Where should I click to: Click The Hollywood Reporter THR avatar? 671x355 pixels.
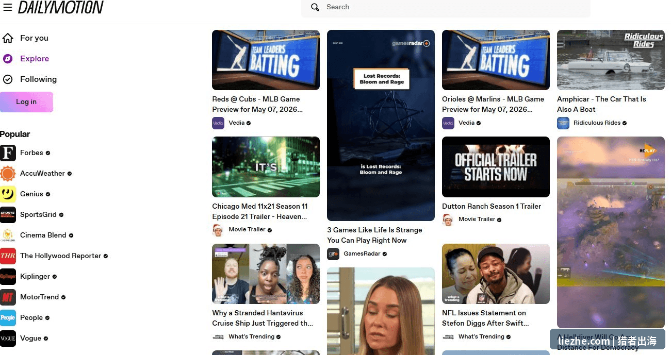[x=8, y=256]
